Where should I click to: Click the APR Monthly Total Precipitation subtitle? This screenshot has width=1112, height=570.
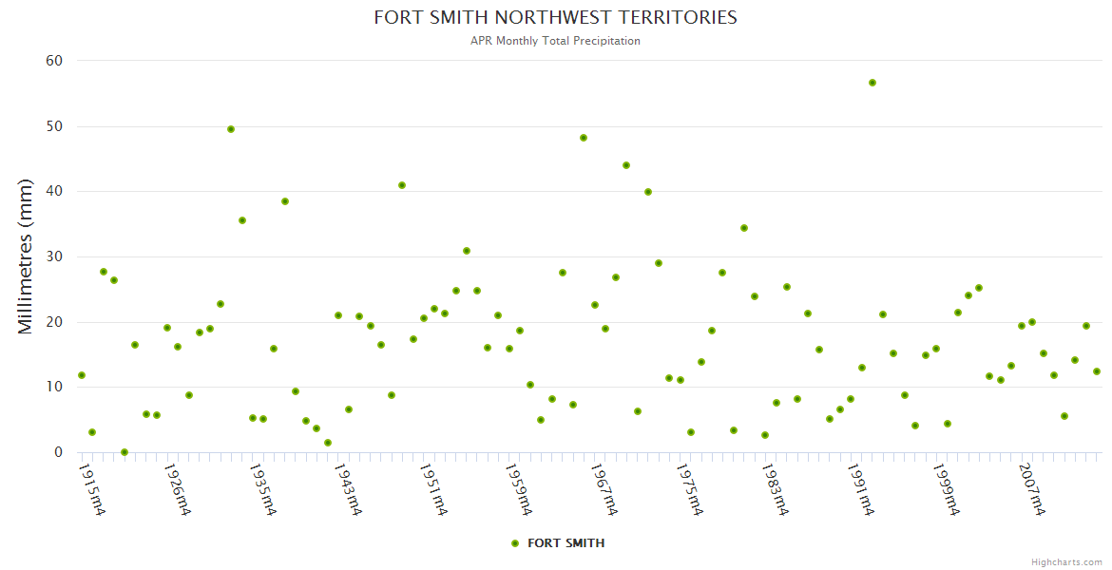pyautogui.click(x=555, y=41)
